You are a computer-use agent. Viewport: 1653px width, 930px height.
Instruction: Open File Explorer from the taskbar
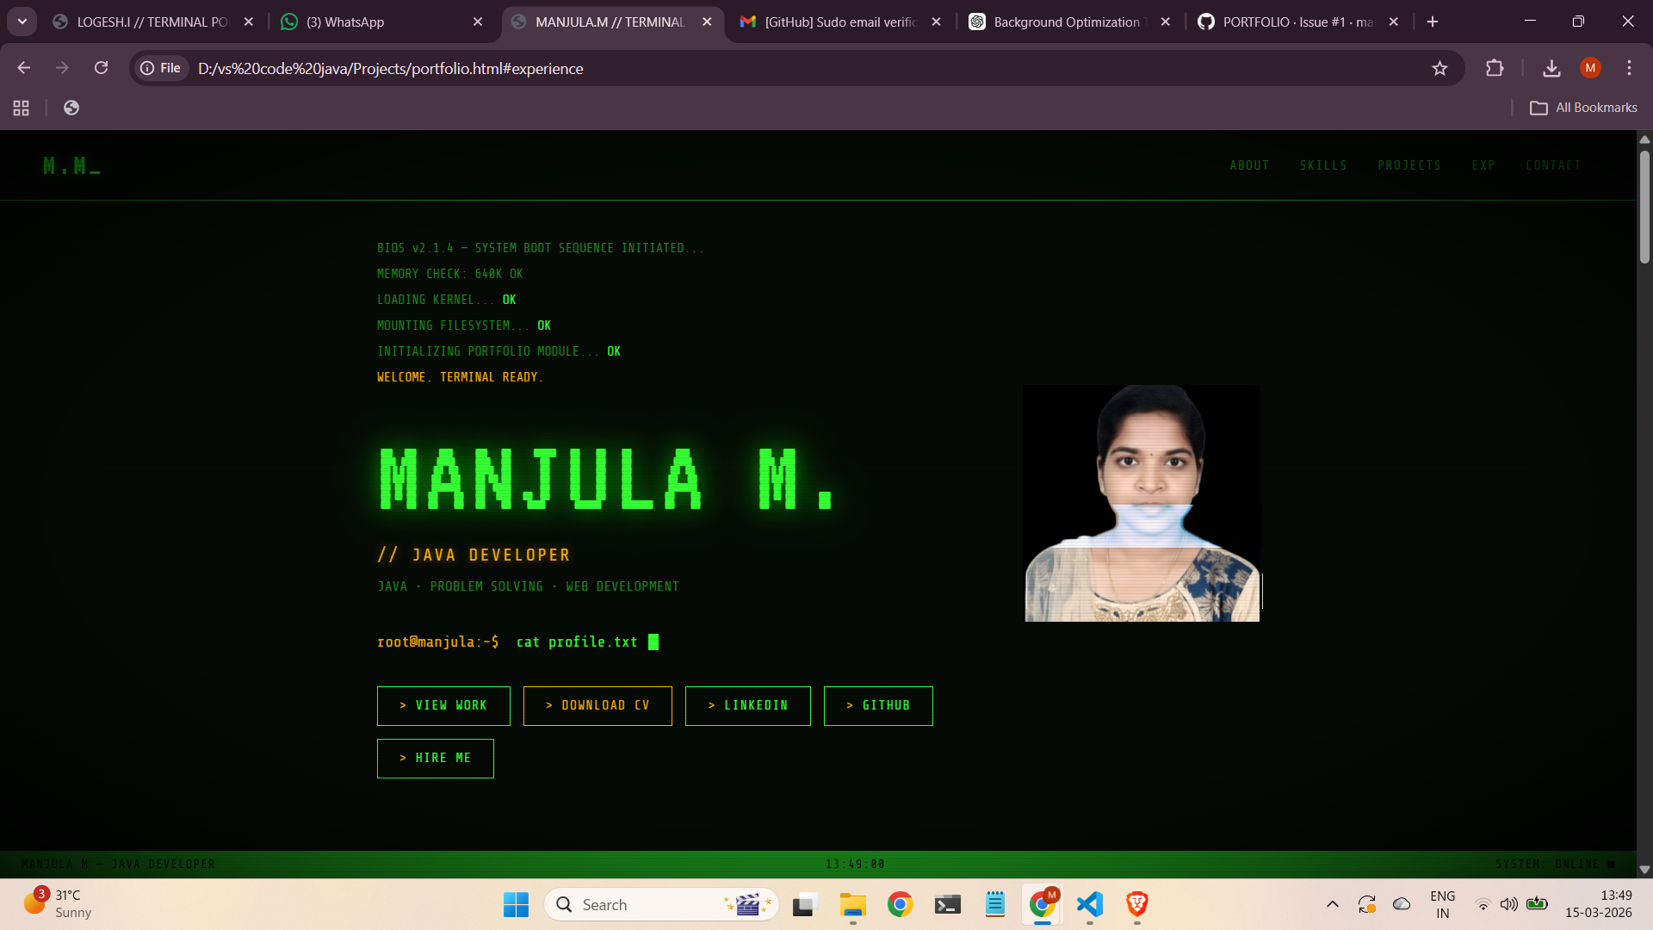pos(852,904)
